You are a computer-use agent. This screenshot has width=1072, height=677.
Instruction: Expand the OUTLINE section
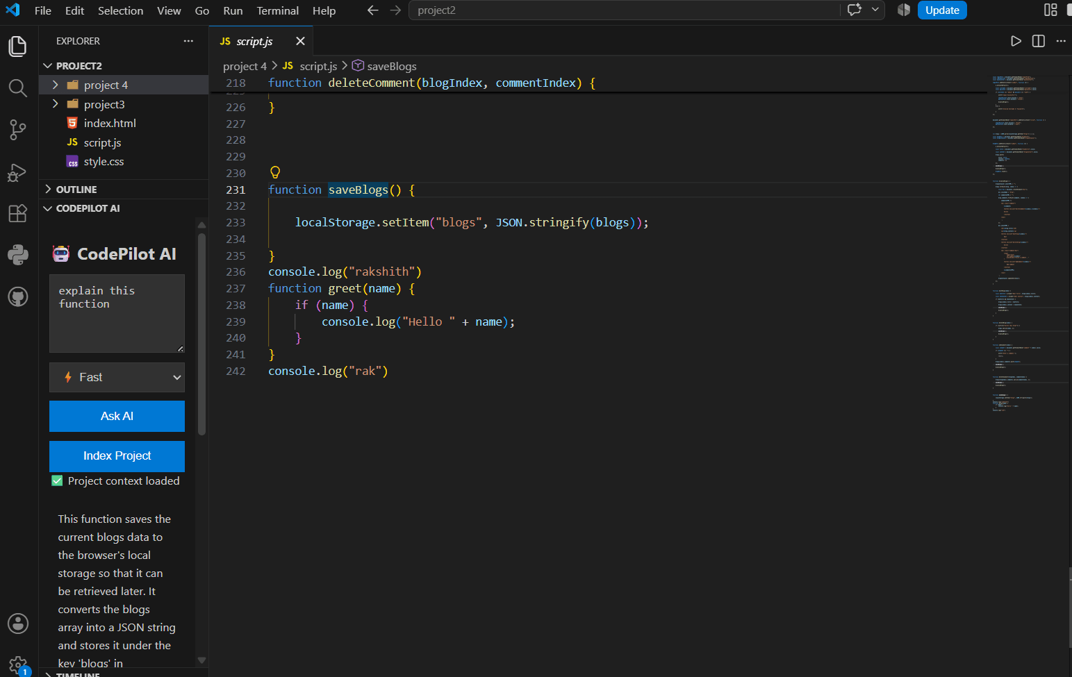124,190
